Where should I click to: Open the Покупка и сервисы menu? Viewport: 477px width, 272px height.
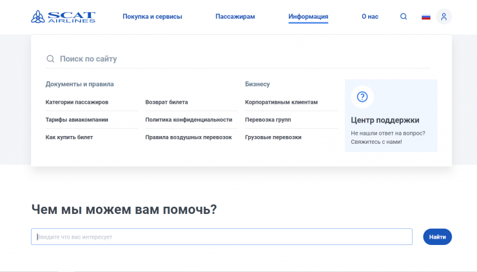(152, 17)
